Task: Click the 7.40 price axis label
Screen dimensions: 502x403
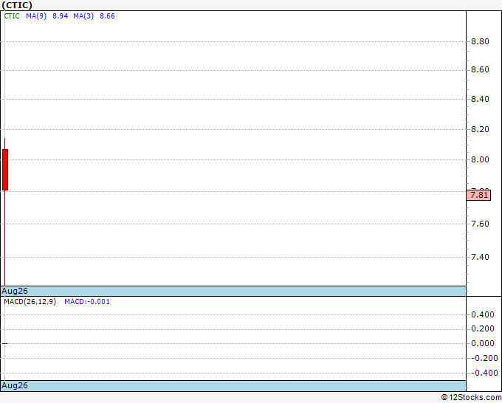Action: point(480,257)
